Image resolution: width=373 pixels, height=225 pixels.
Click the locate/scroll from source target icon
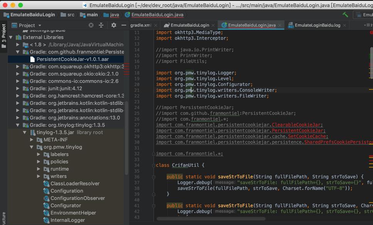(x=91, y=25)
